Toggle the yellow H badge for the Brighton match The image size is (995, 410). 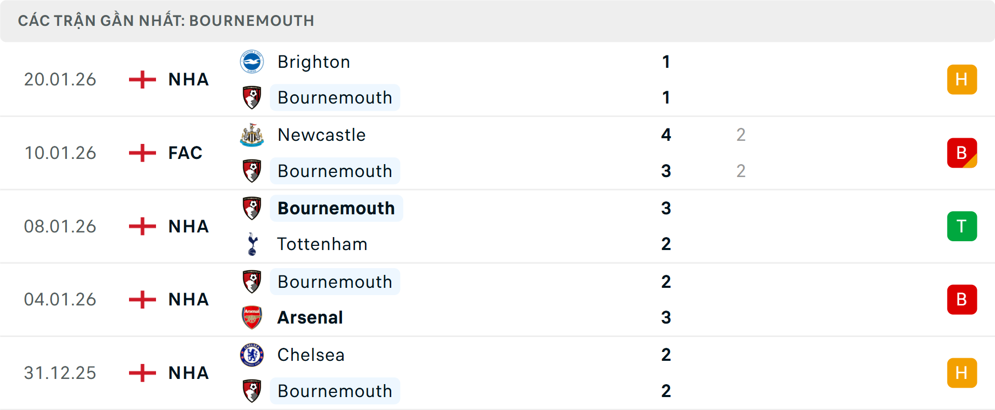pos(962,79)
